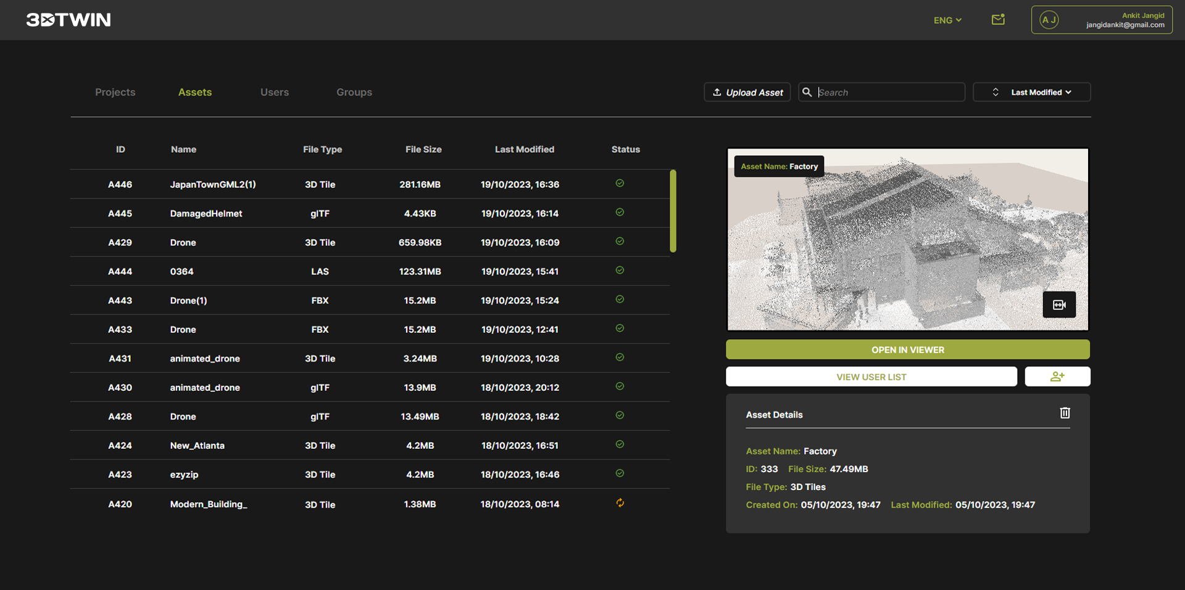Click status check icon for A431 animated_drone

[620, 357]
